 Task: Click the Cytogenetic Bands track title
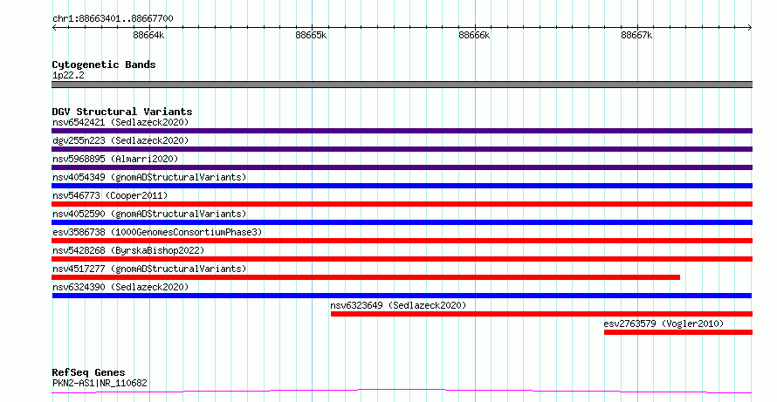click(104, 65)
